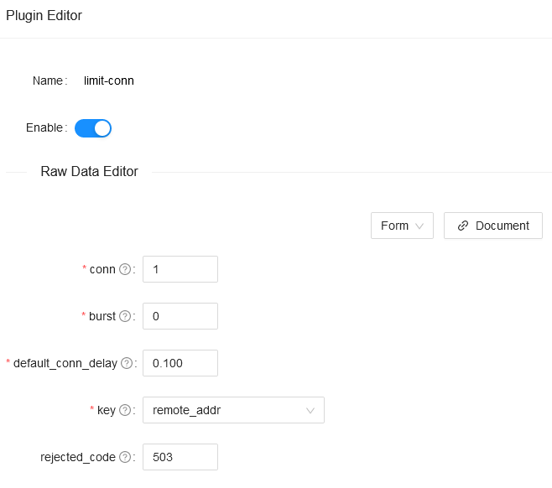This screenshot has width=552, height=488.
Task: Click the conn field label
Action: point(102,269)
